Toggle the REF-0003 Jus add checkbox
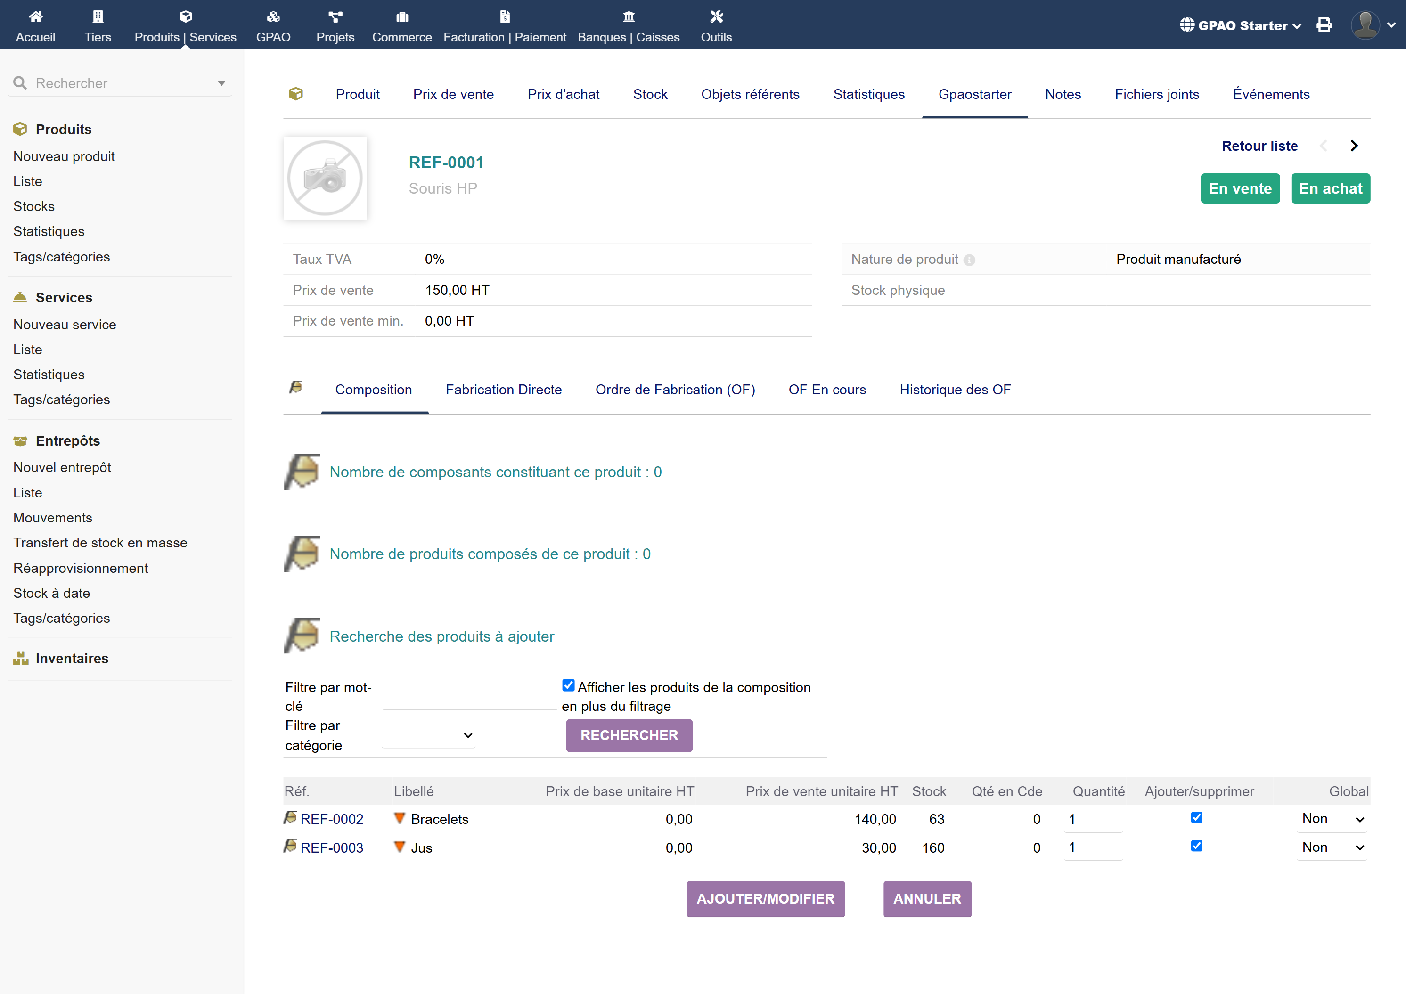This screenshot has height=994, width=1406. coord(1197,846)
